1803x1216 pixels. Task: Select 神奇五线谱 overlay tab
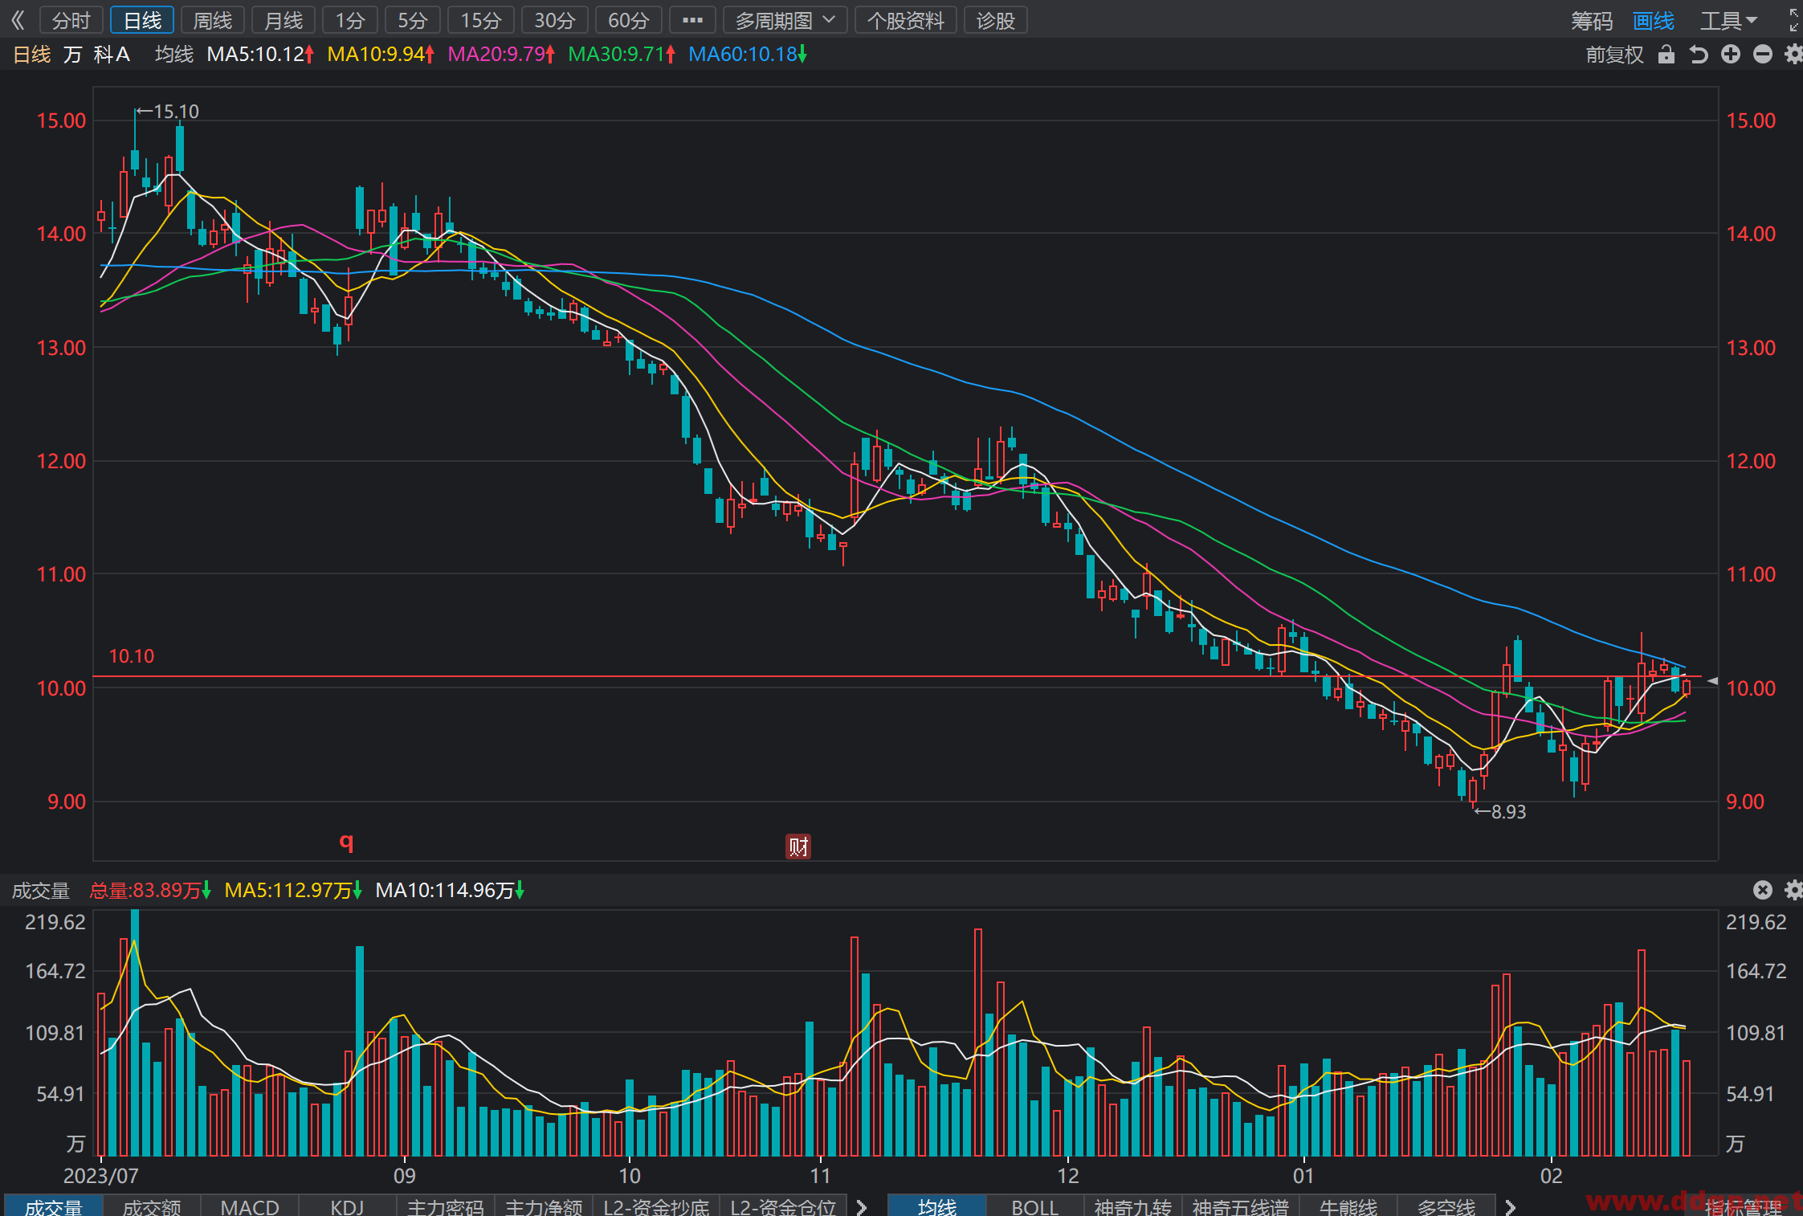click(1241, 1206)
